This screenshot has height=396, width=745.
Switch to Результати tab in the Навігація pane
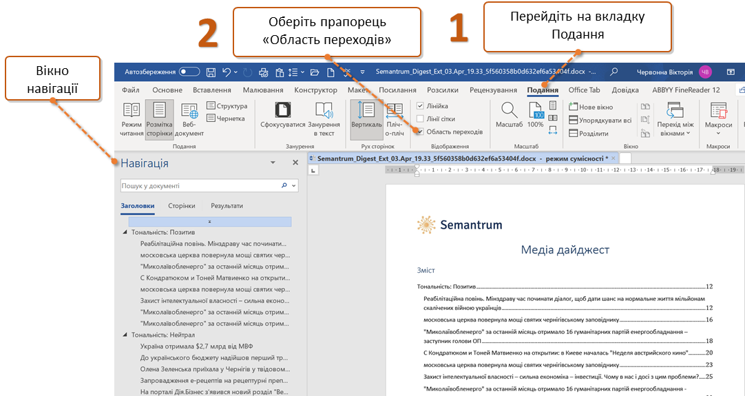[227, 206]
